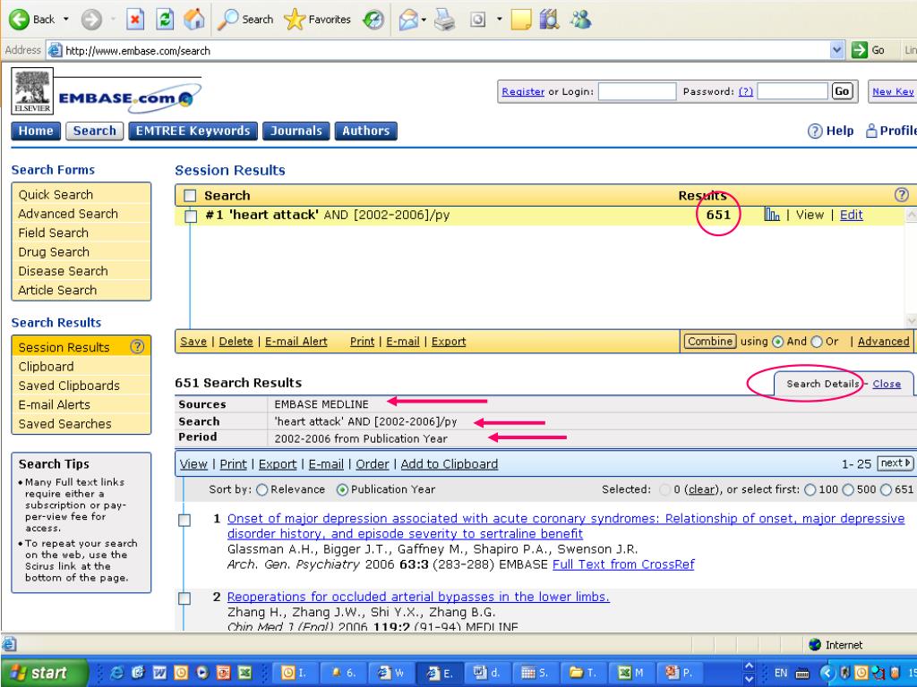Click the Word quick launch icon in taskbar

(159, 673)
